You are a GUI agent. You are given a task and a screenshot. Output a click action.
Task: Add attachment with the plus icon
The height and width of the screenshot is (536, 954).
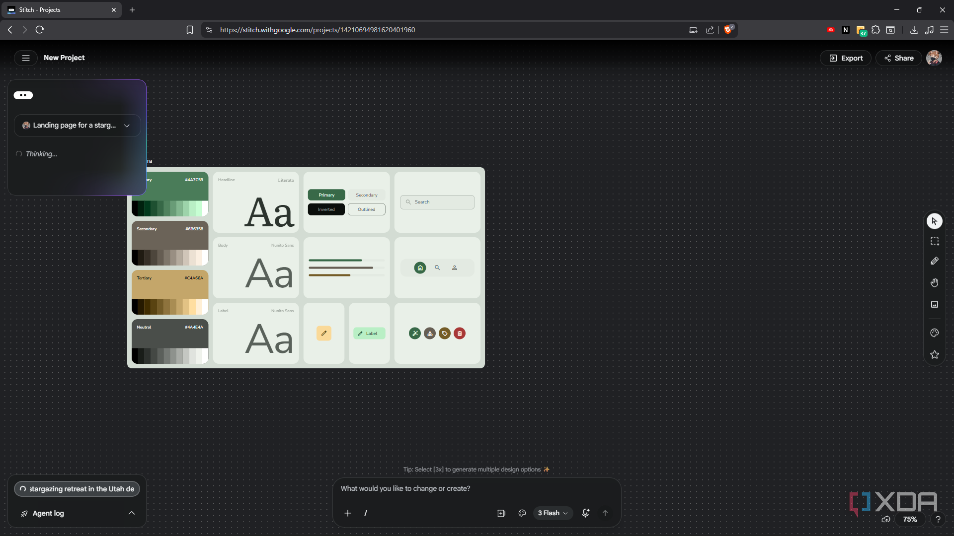coord(348,513)
